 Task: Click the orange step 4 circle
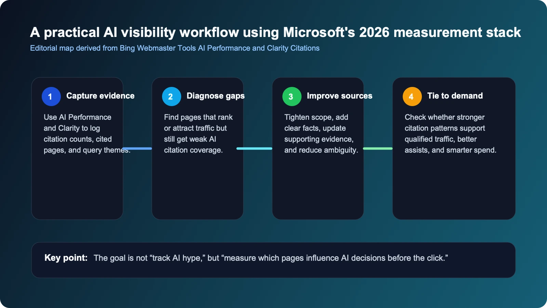412,97
